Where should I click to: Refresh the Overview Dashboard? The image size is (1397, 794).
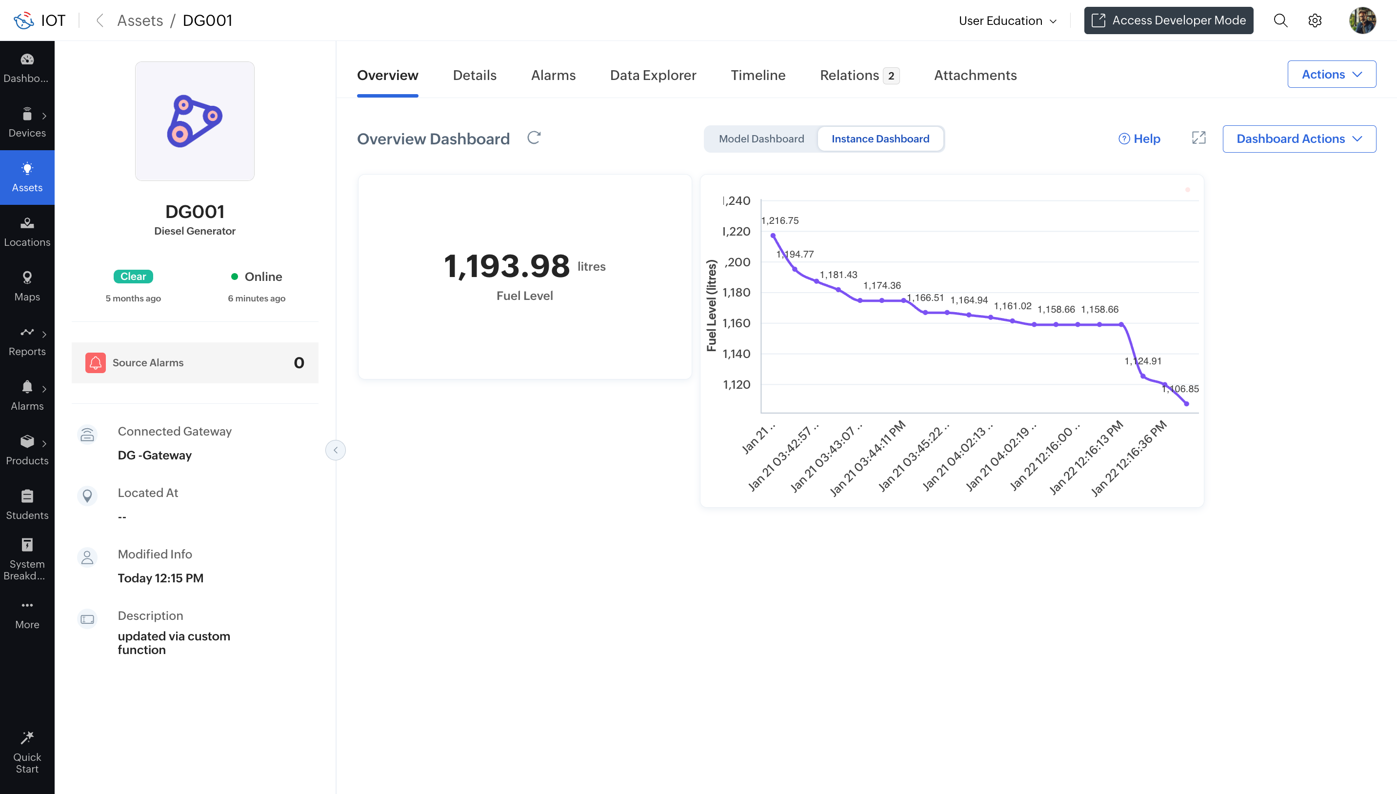(534, 138)
